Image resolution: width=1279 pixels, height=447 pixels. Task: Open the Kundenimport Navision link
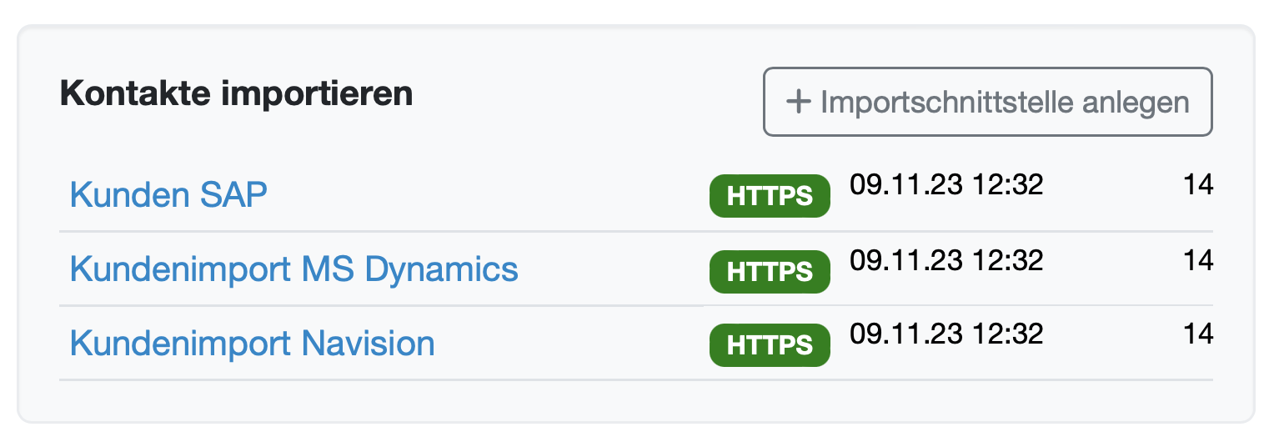point(252,343)
